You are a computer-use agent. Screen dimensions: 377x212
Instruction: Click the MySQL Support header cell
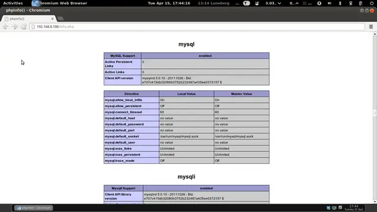pyautogui.click(x=123, y=55)
